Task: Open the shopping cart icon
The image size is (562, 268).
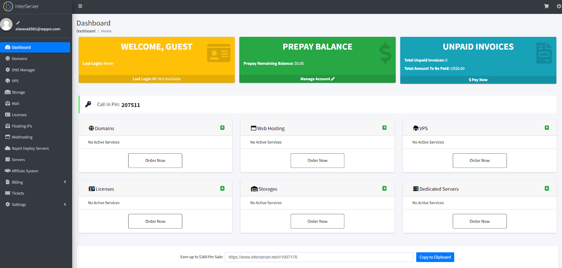Action: pyautogui.click(x=546, y=6)
